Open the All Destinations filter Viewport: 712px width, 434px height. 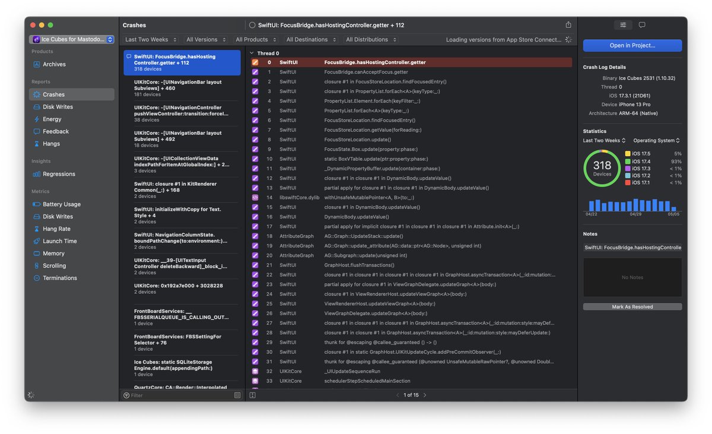point(310,40)
